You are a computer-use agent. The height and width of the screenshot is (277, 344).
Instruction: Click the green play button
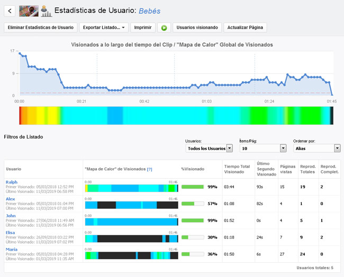click(x=164, y=28)
